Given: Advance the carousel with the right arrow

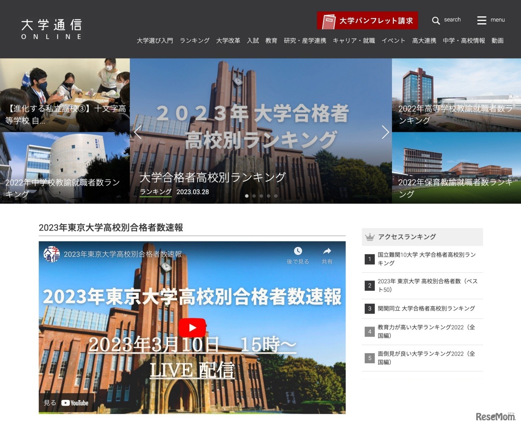Looking at the screenshot, I should point(385,132).
